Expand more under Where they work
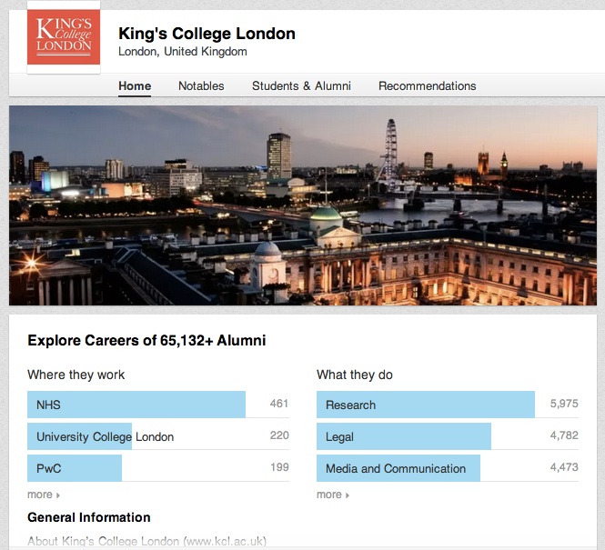Image resolution: width=605 pixels, height=550 pixels. 44,495
